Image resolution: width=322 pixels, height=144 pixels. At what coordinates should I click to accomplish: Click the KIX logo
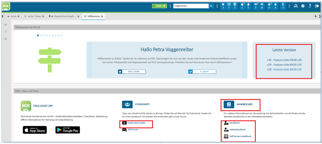(x=5, y=6)
